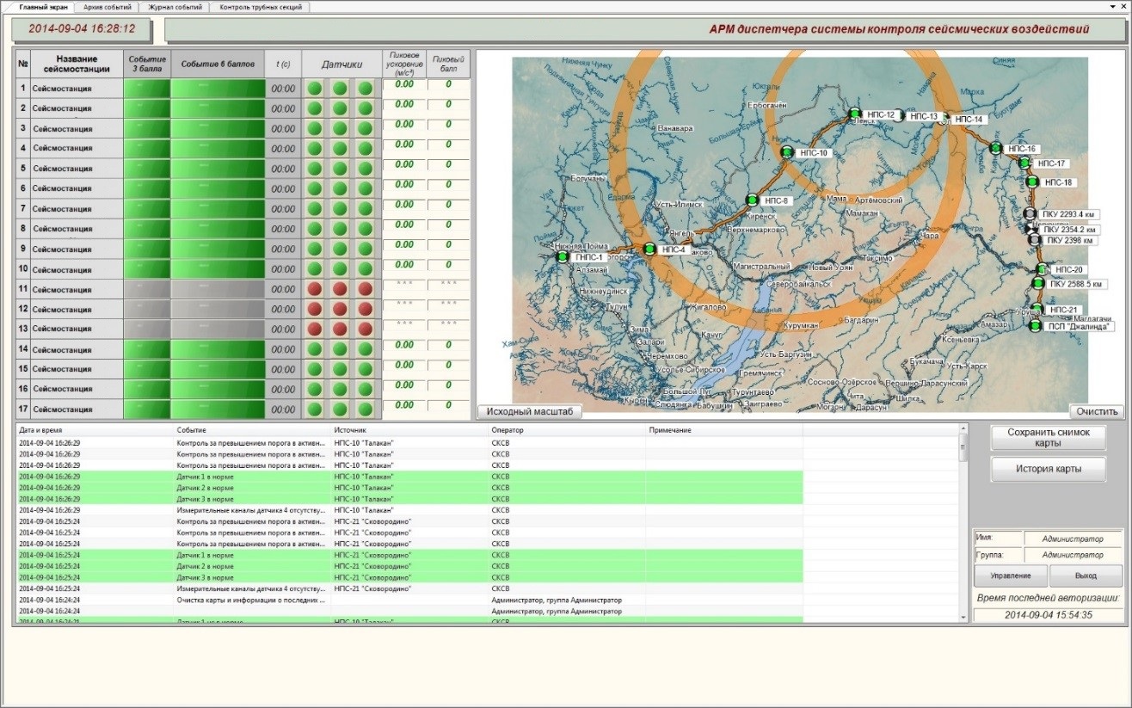Viewport: 1132px width, 708px height.
Task: Click the НПС-18 station marker
Action: [1032, 182]
